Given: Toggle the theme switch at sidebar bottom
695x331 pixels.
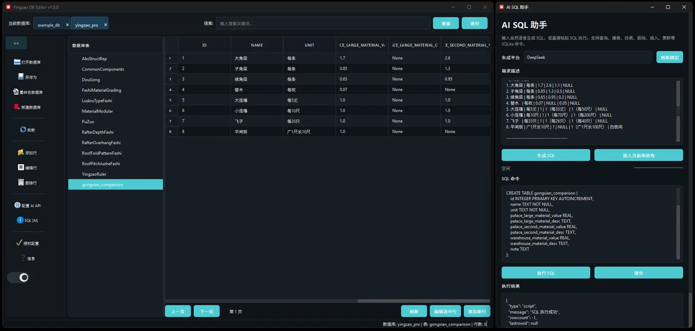Looking at the screenshot, I should [18, 277].
